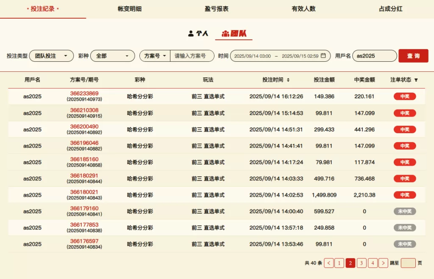Screen dimensions: 434x279
Task: Go to the previous page arrow
Action: point(329,263)
